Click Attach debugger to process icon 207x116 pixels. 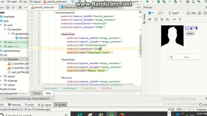(175, 2)
